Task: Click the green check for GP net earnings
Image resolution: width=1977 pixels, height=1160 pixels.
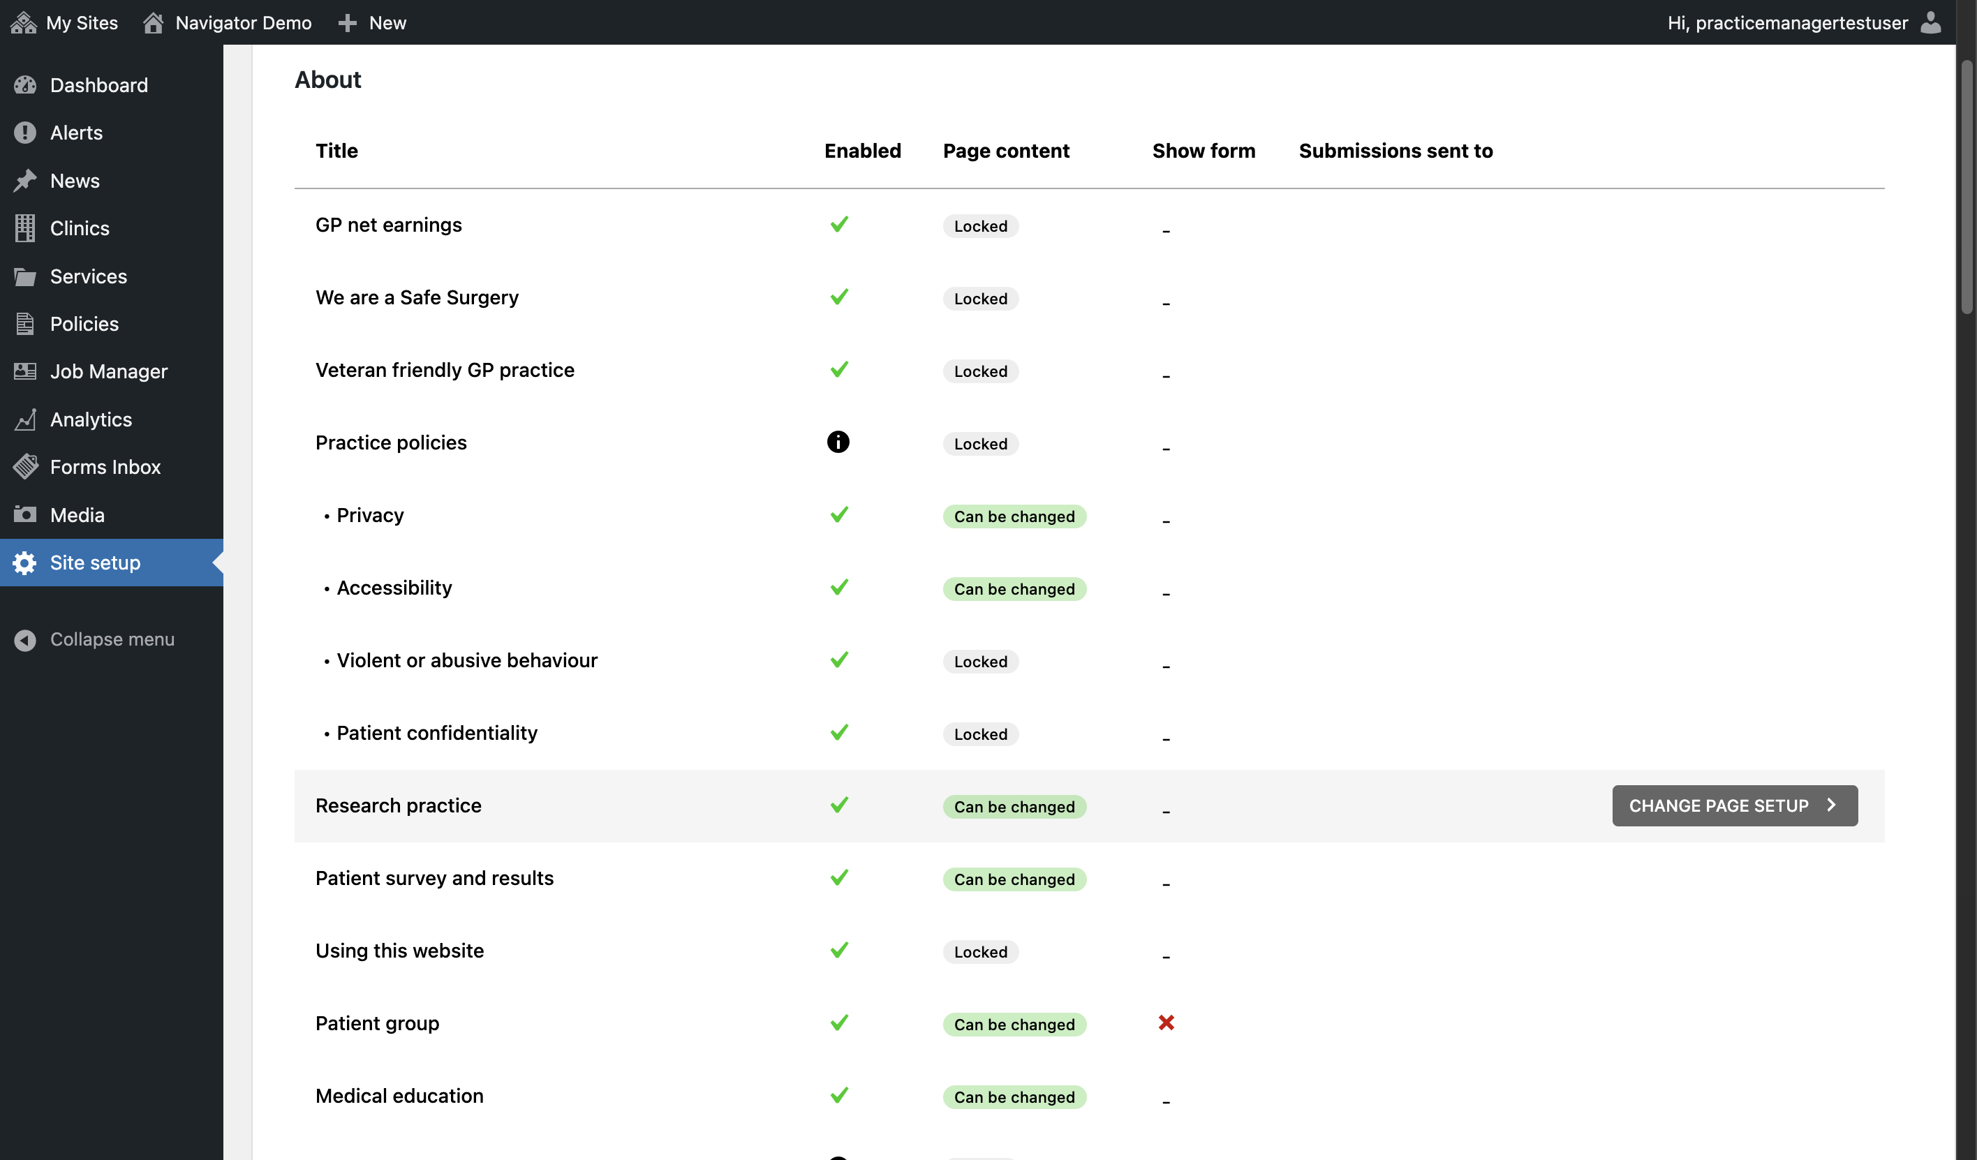Action: tap(838, 224)
